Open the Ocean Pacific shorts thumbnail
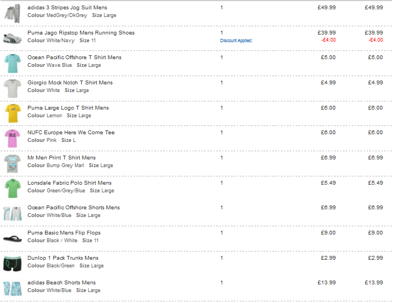The width and height of the screenshot is (400, 303). pyautogui.click(x=13, y=214)
